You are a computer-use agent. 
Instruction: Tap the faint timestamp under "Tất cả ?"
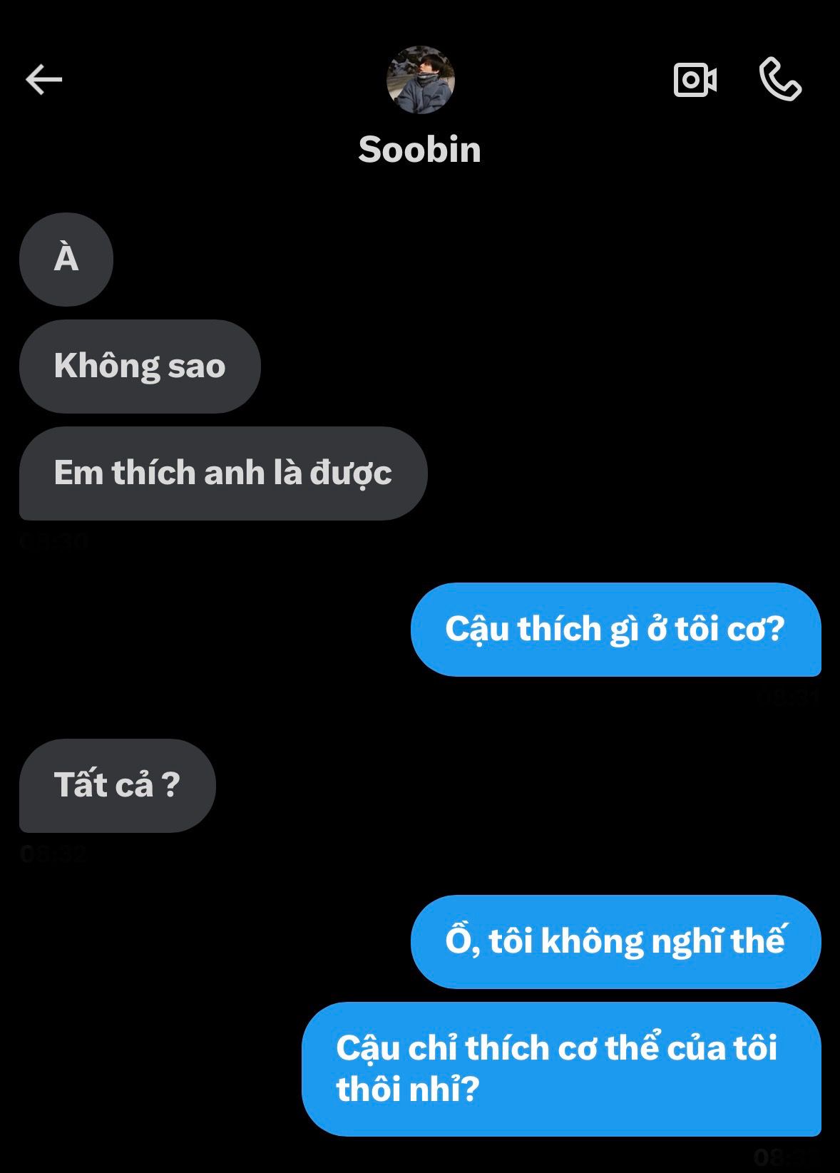(x=53, y=854)
